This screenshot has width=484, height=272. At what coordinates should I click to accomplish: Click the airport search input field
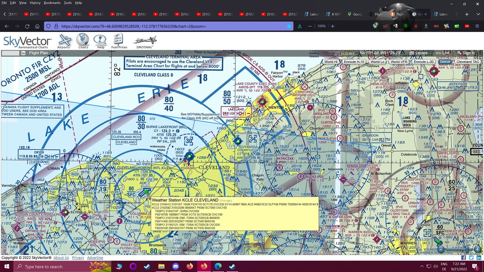coord(10,53)
